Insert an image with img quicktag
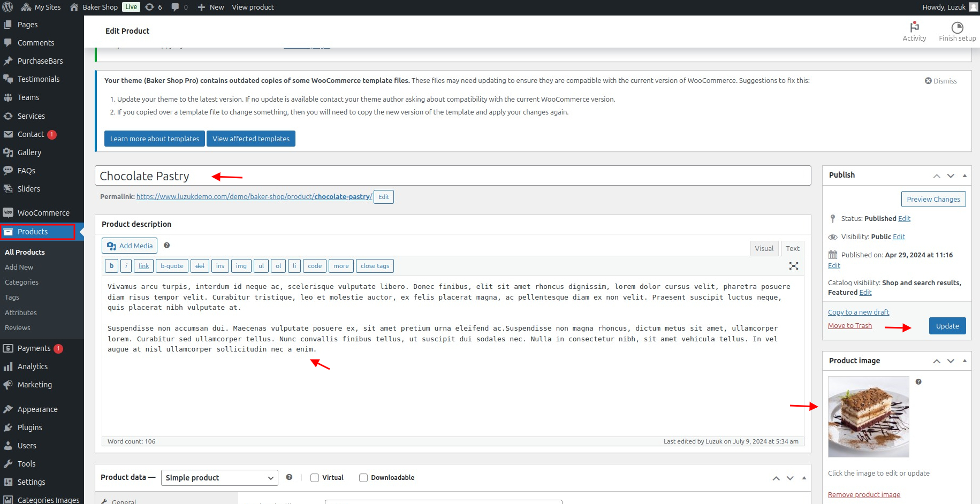Viewport: 980px width, 504px height. tap(241, 266)
